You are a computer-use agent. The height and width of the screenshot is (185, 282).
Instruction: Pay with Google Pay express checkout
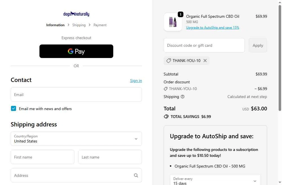pos(76,51)
